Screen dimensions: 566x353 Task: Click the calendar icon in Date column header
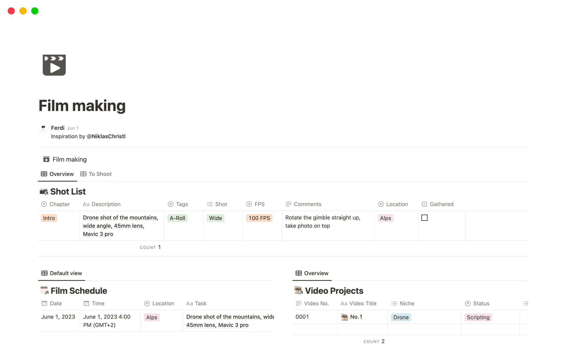tap(45, 303)
